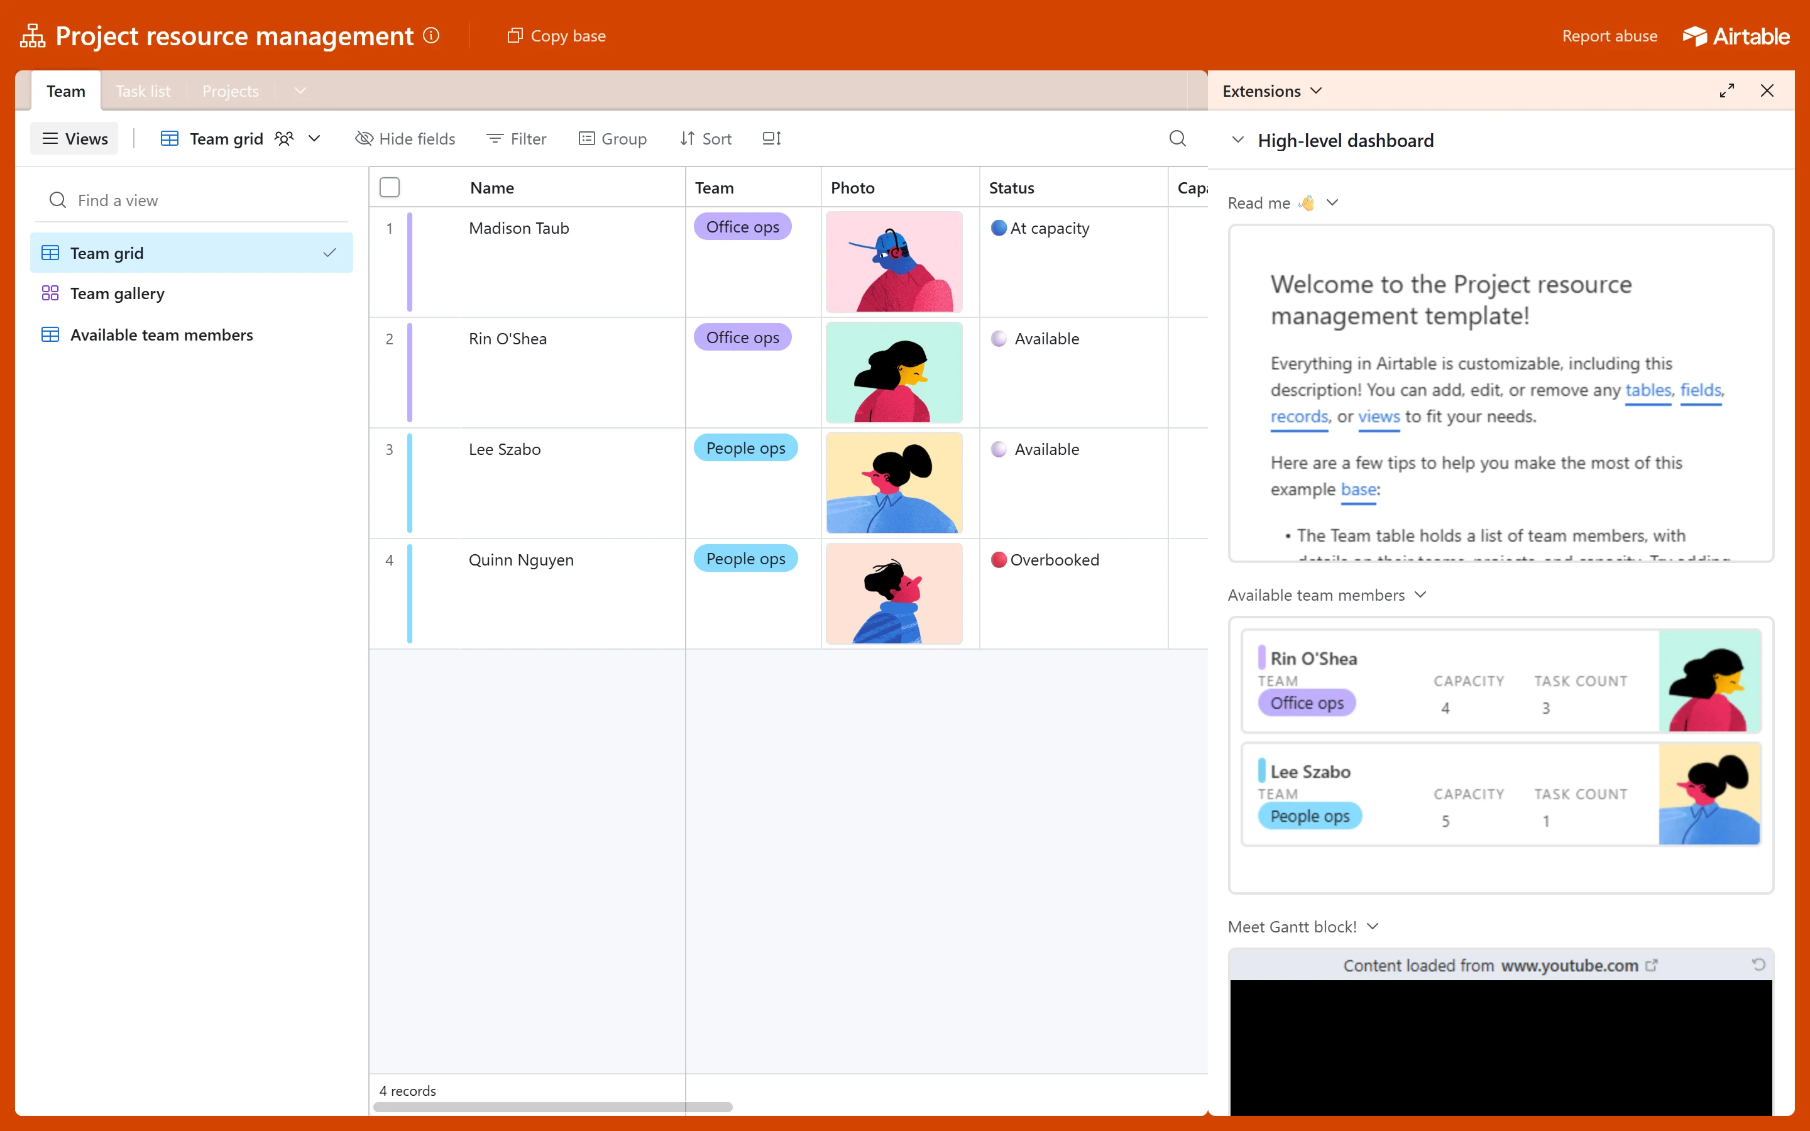Click Copy base button
This screenshot has width=1810, height=1131.
[556, 35]
